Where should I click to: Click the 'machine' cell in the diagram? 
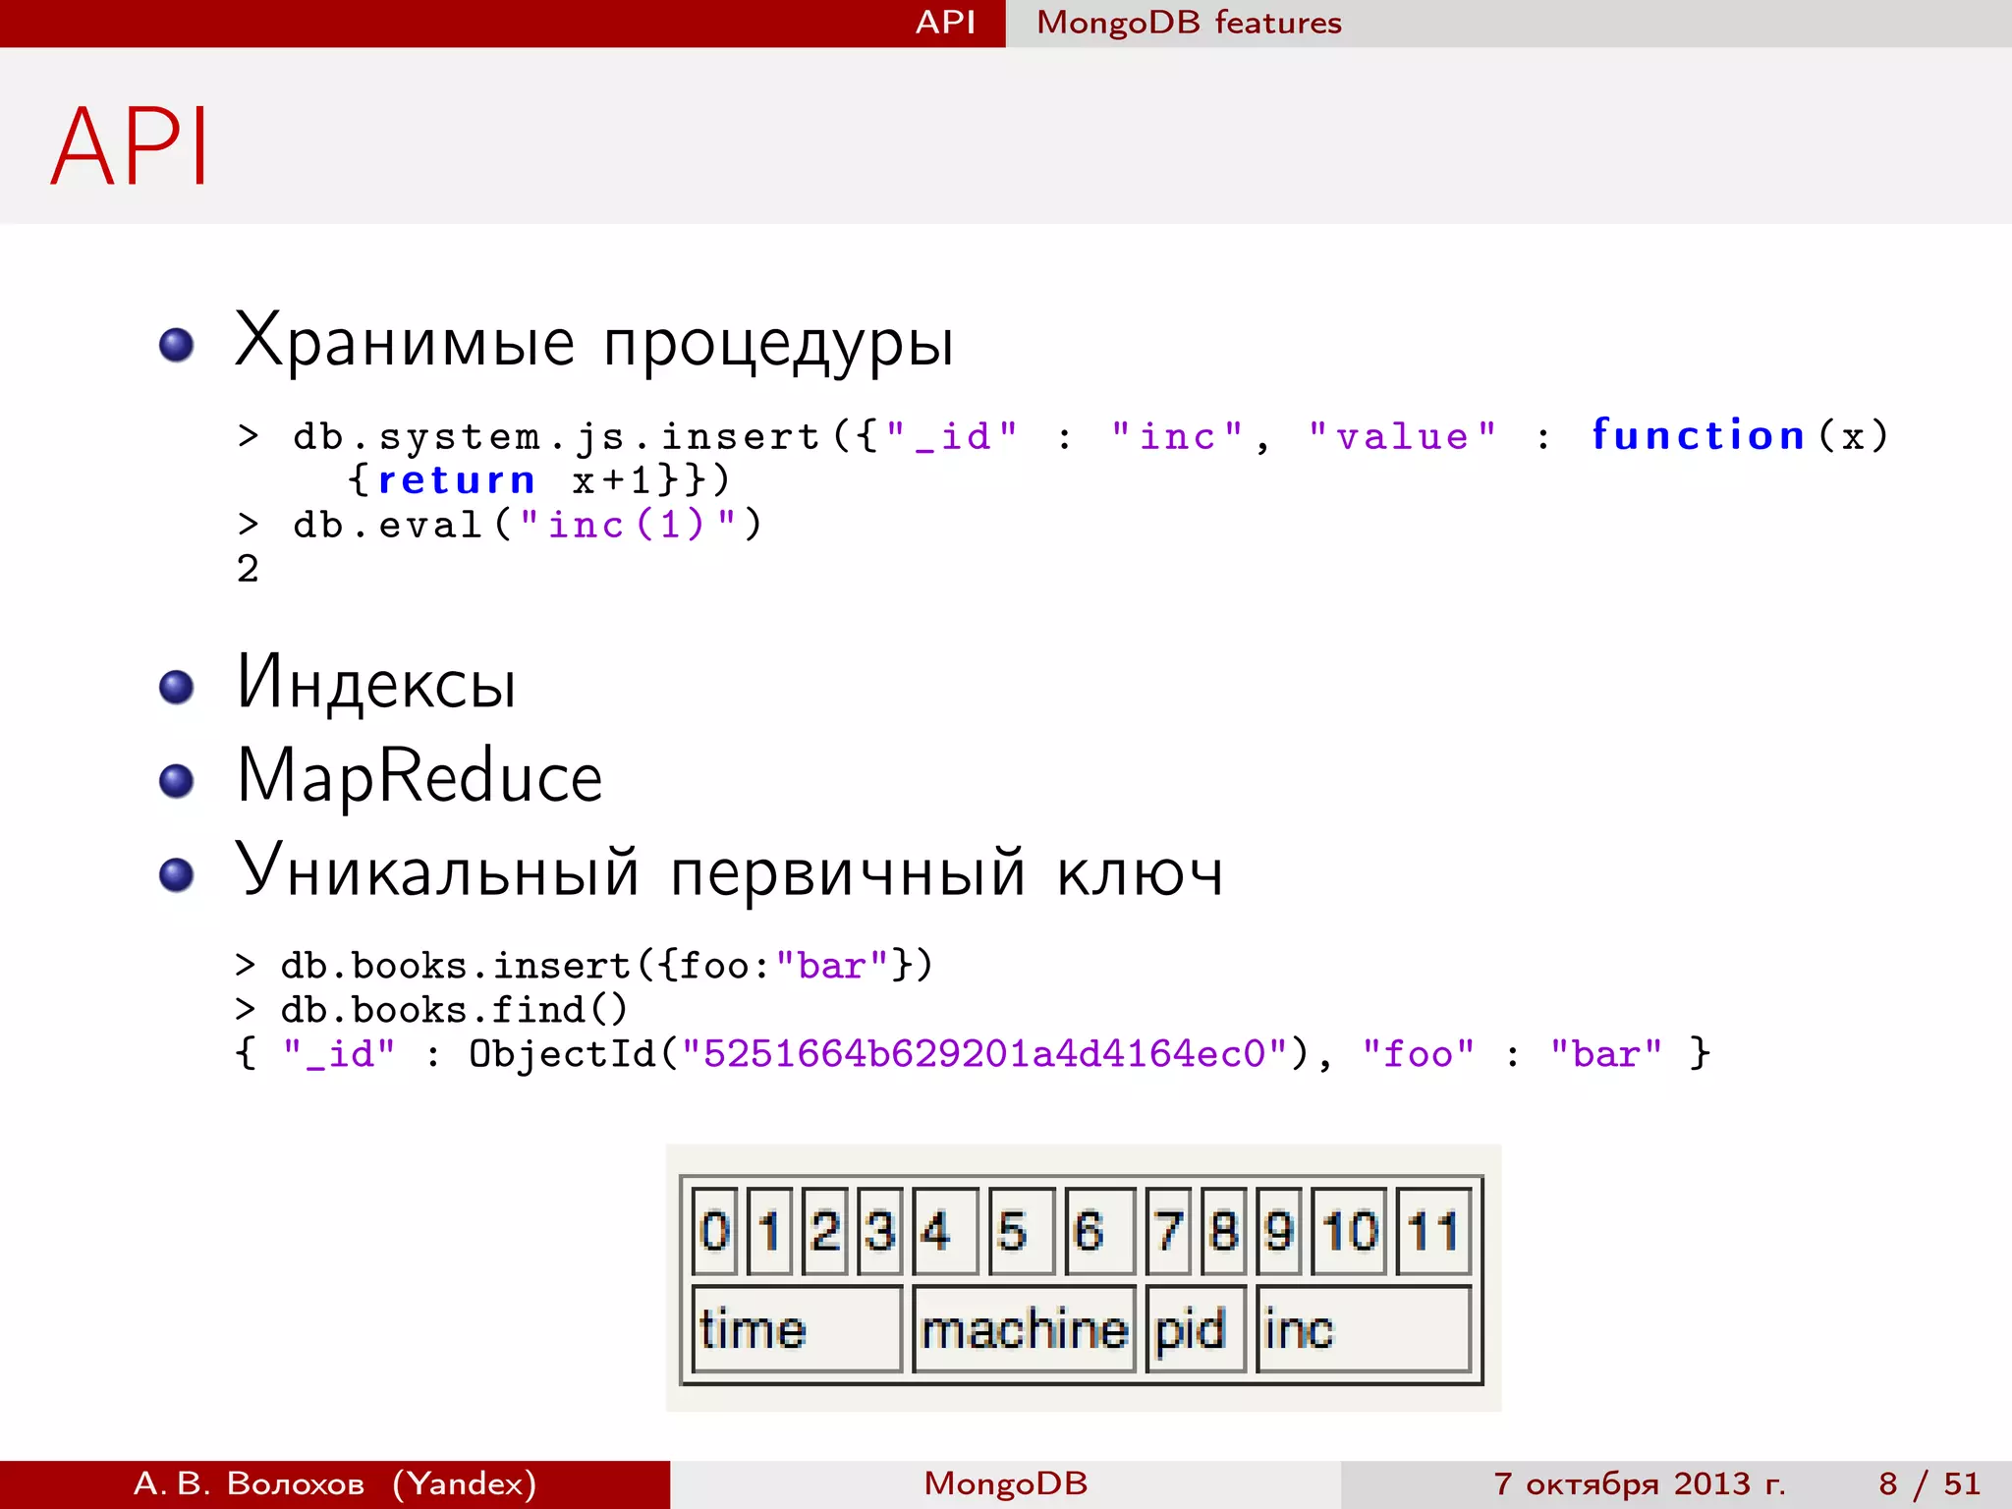click(x=1024, y=1329)
